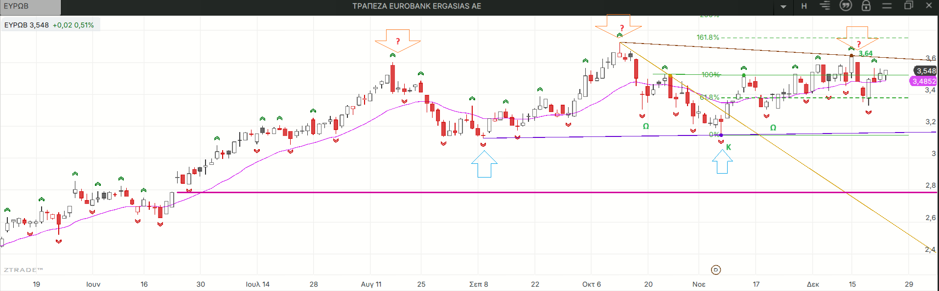Click the 3,548 current price tag

point(925,71)
